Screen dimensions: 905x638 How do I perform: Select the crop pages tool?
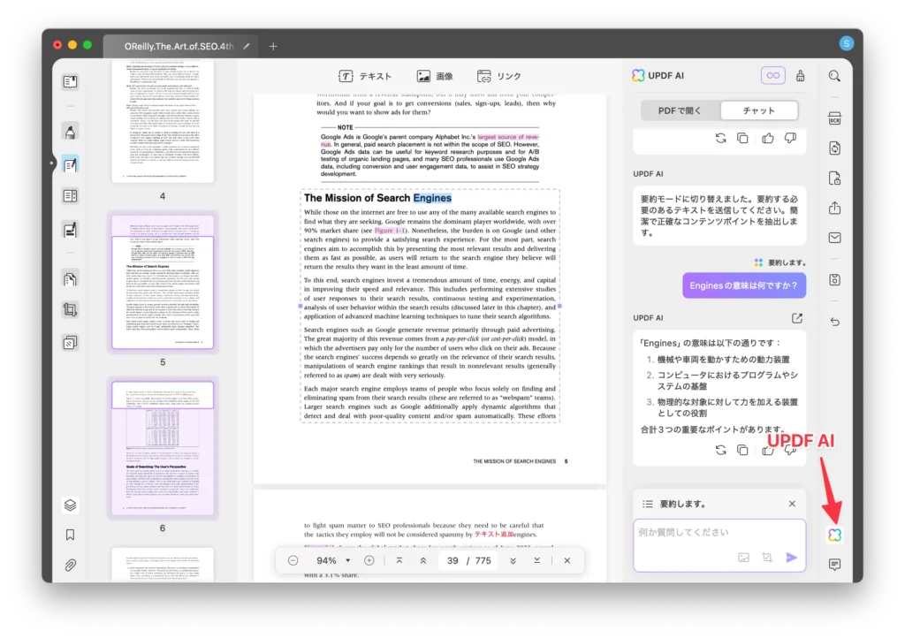[70, 310]
